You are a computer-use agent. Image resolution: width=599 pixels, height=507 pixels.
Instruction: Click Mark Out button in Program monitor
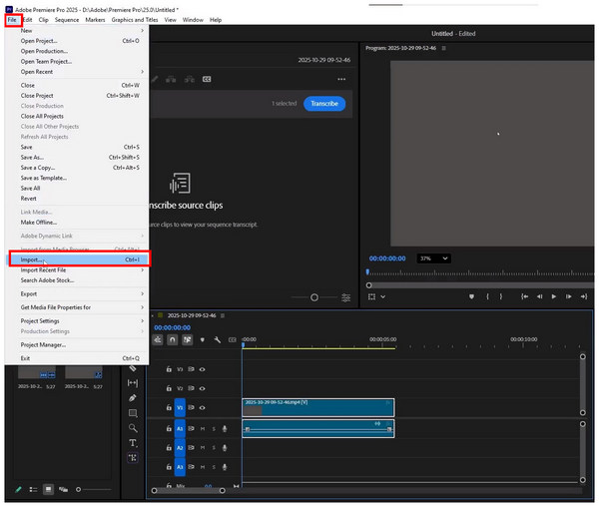coord(501,296)
